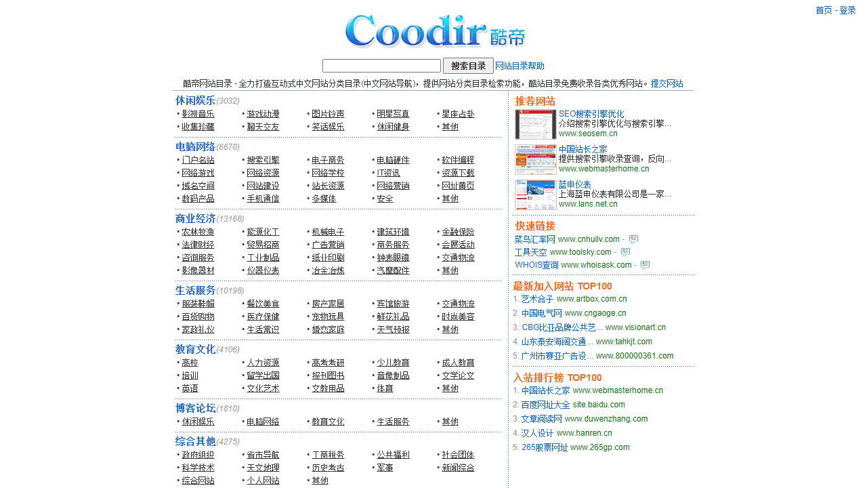
Task: Open the 中国电气网 newly added site
Action: pos(541,313)
